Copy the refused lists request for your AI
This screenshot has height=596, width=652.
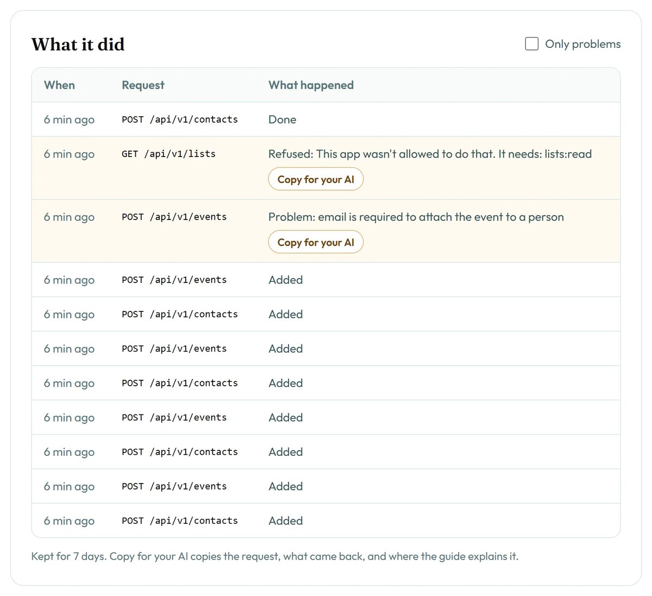coord(316,179)
